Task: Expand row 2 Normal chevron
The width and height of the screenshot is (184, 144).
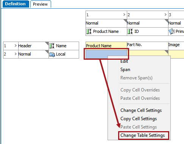Action: click(16, 54)
